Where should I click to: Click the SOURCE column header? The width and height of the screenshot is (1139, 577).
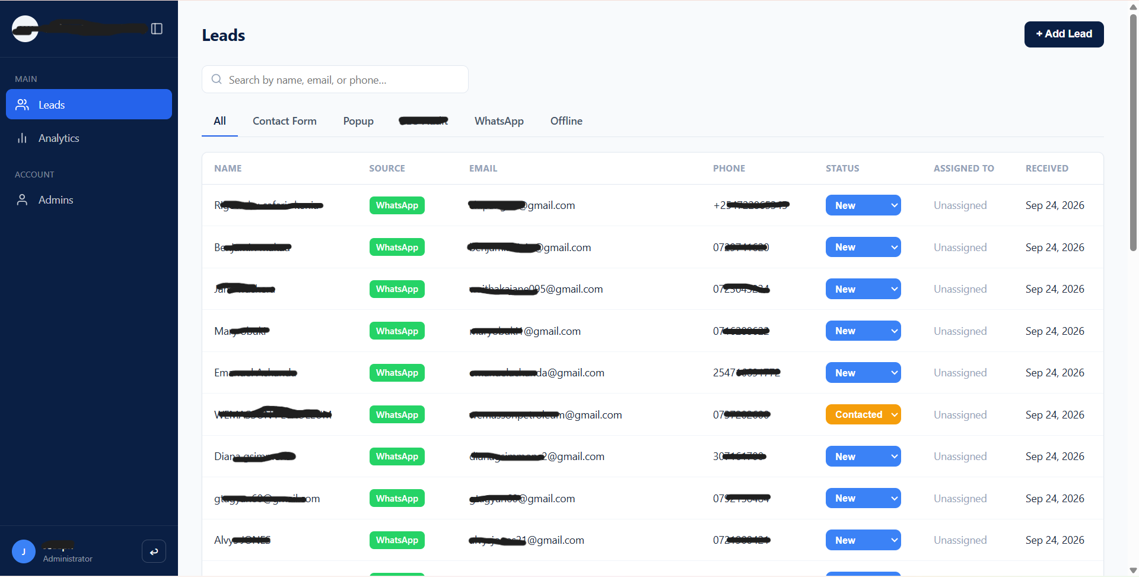pyautogui.click(x=387, y=169)
